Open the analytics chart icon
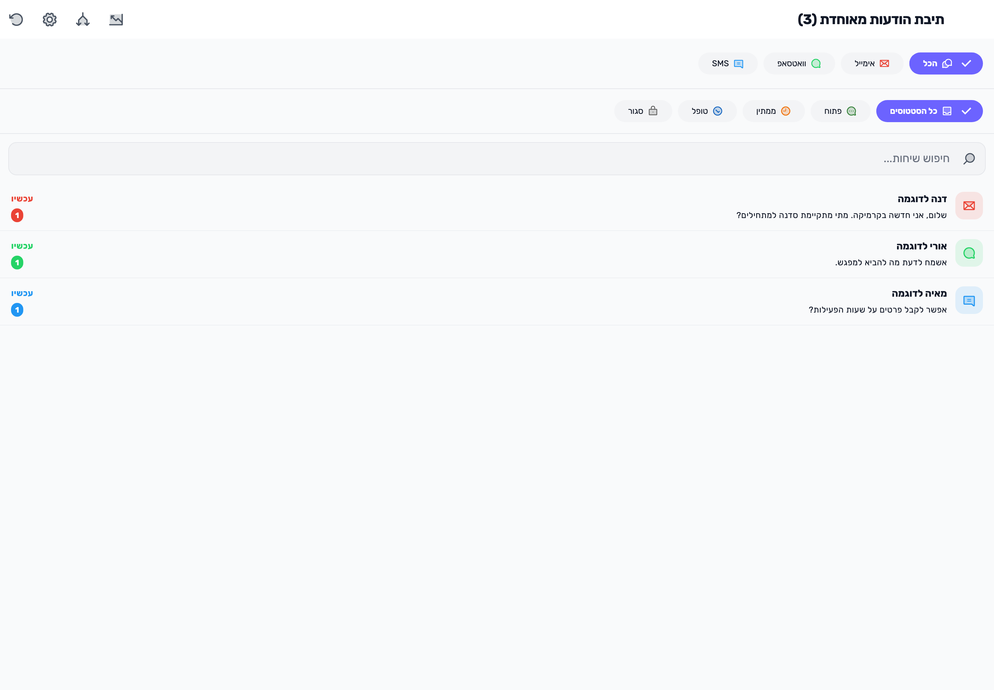This screenshot has height=690, width=994. (116, 19)
